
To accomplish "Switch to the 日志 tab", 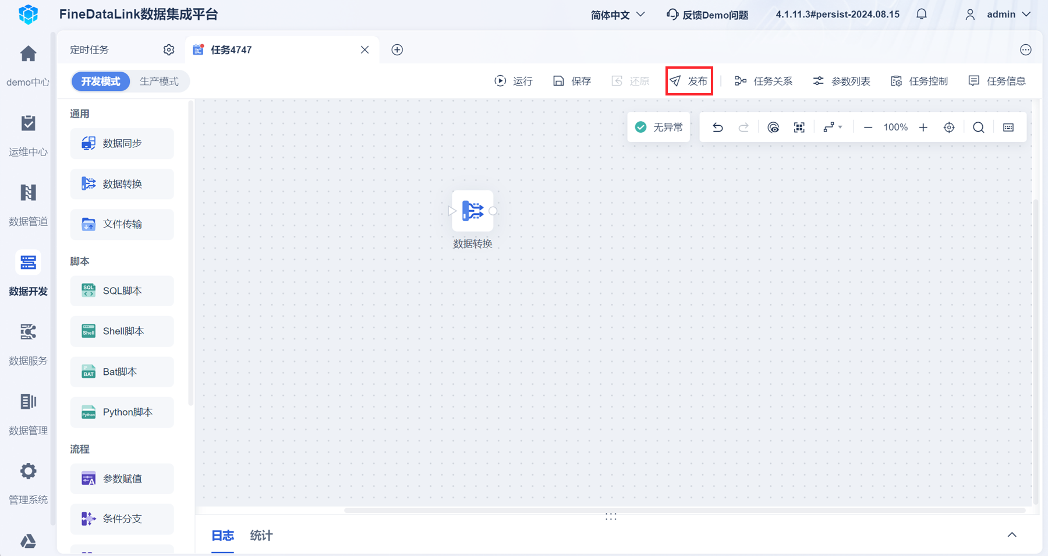I will [x=222, y=536].
